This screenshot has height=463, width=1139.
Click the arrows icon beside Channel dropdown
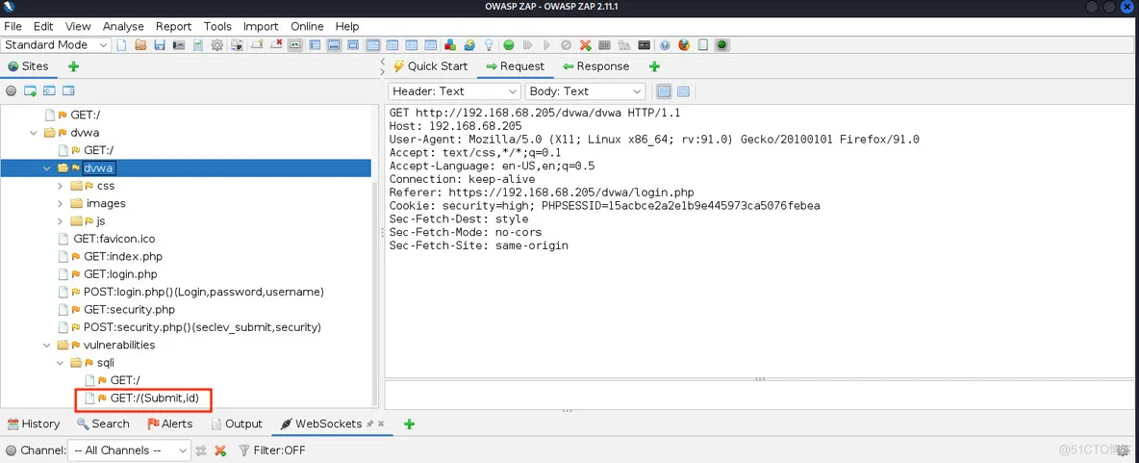201,450
